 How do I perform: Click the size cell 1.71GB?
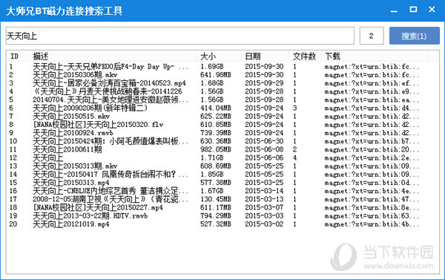coord(212,157)
